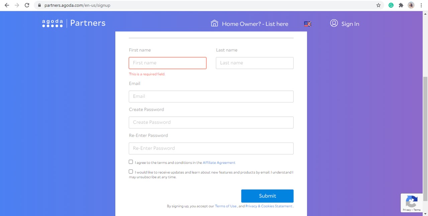This screenshot has width=428, height=216.
Task: Open the Chrome three-dot menu
Action: [x=421, y=5]
